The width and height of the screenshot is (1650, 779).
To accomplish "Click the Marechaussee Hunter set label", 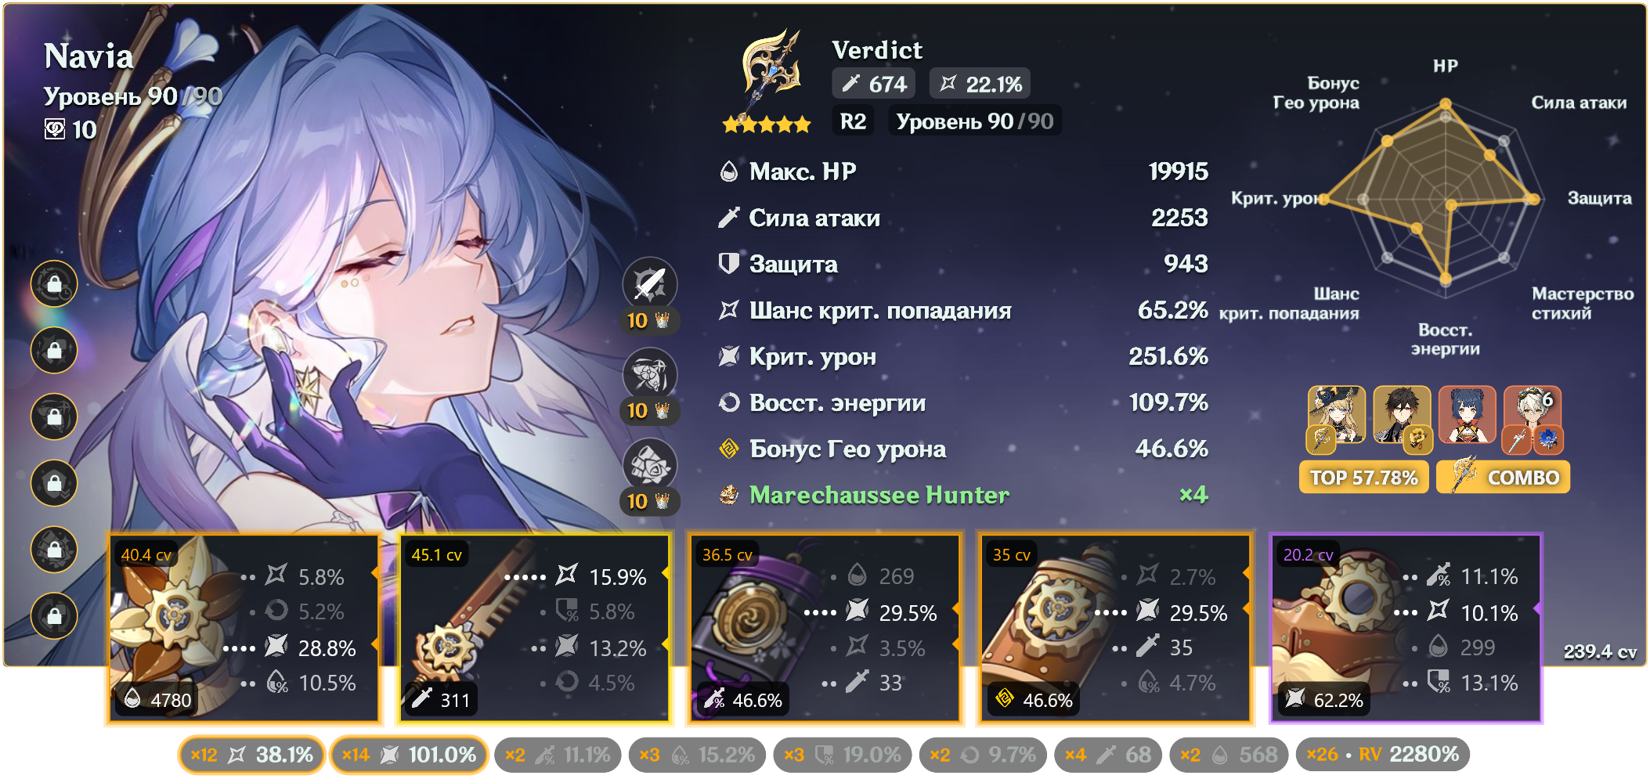I will (x=879, y=495).
